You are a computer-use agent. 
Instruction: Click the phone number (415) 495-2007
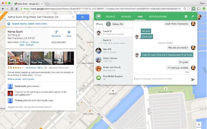pyautogui.click(x=59, y=43)
